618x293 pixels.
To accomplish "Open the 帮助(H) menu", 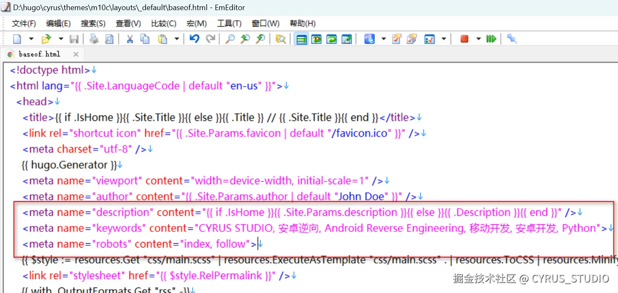I will click(302, 24).
